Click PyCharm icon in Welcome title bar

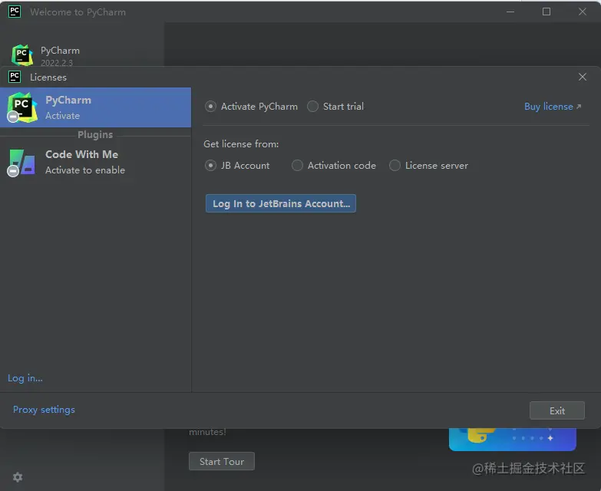15,12
